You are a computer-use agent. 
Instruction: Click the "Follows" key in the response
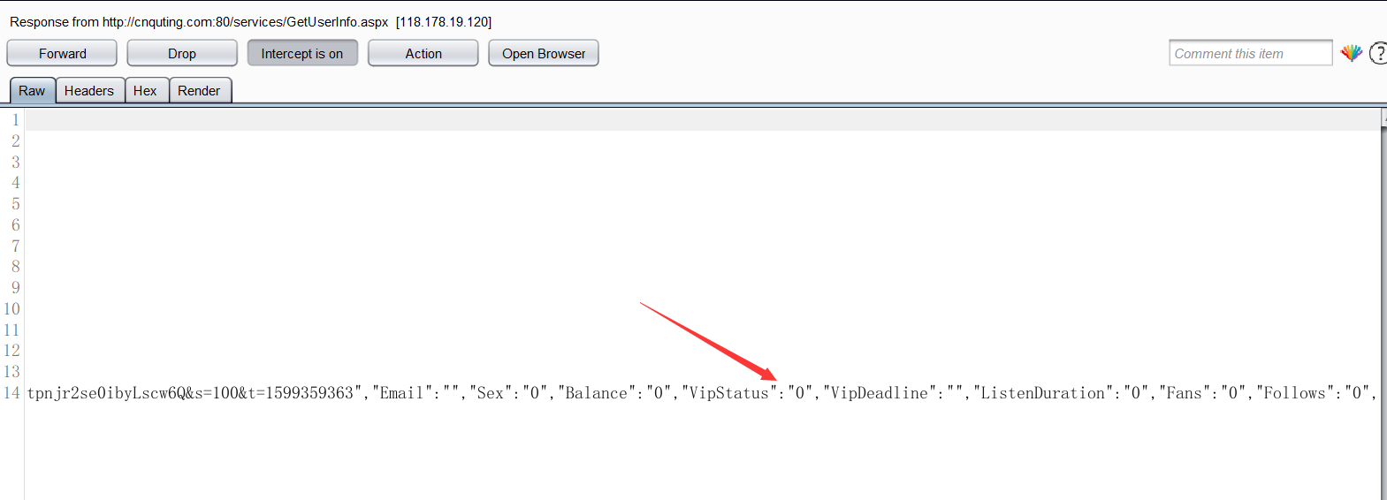pos(1295,393)
